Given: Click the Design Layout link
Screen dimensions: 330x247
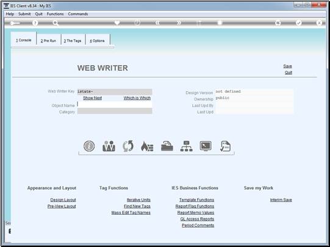Looking at the screenshot, I should (x=63, y=200).
